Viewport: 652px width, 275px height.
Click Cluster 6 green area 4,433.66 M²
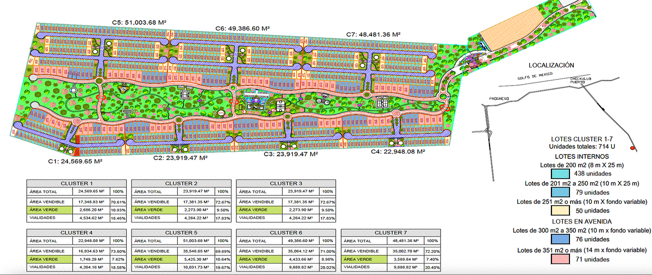tap(300, 259)
